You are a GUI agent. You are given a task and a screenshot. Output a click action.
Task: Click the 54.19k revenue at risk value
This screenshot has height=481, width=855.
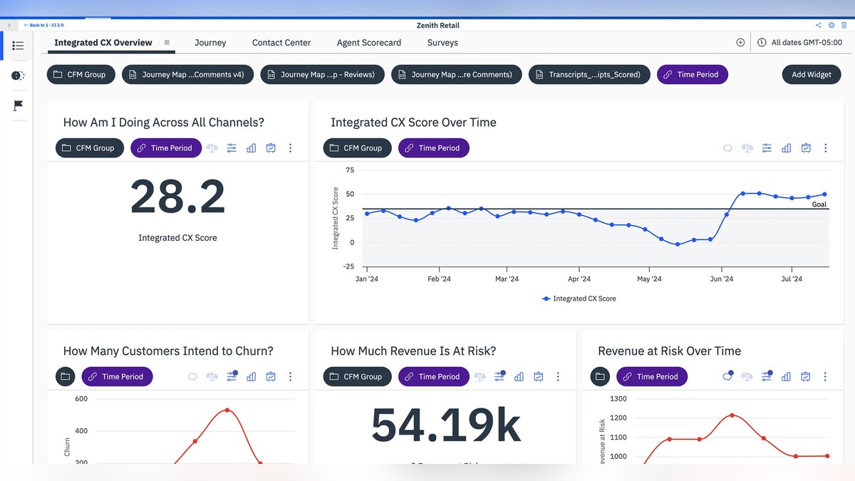(x=446, y=425)
